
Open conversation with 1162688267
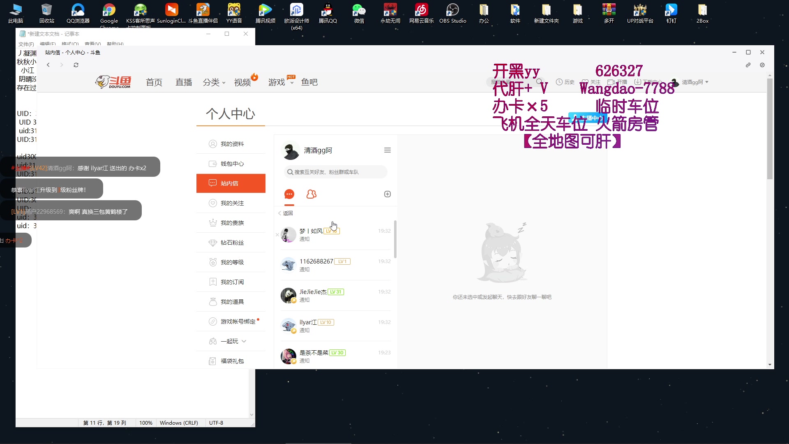336,265
